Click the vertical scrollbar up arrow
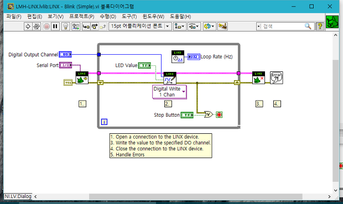 335,35
